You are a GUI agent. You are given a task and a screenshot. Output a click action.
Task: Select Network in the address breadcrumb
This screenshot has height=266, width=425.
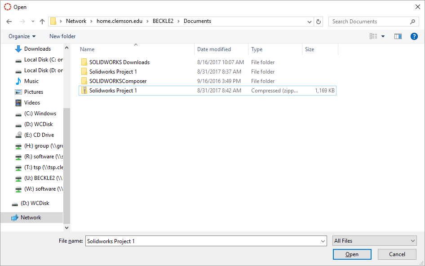(x=76, y=21)
